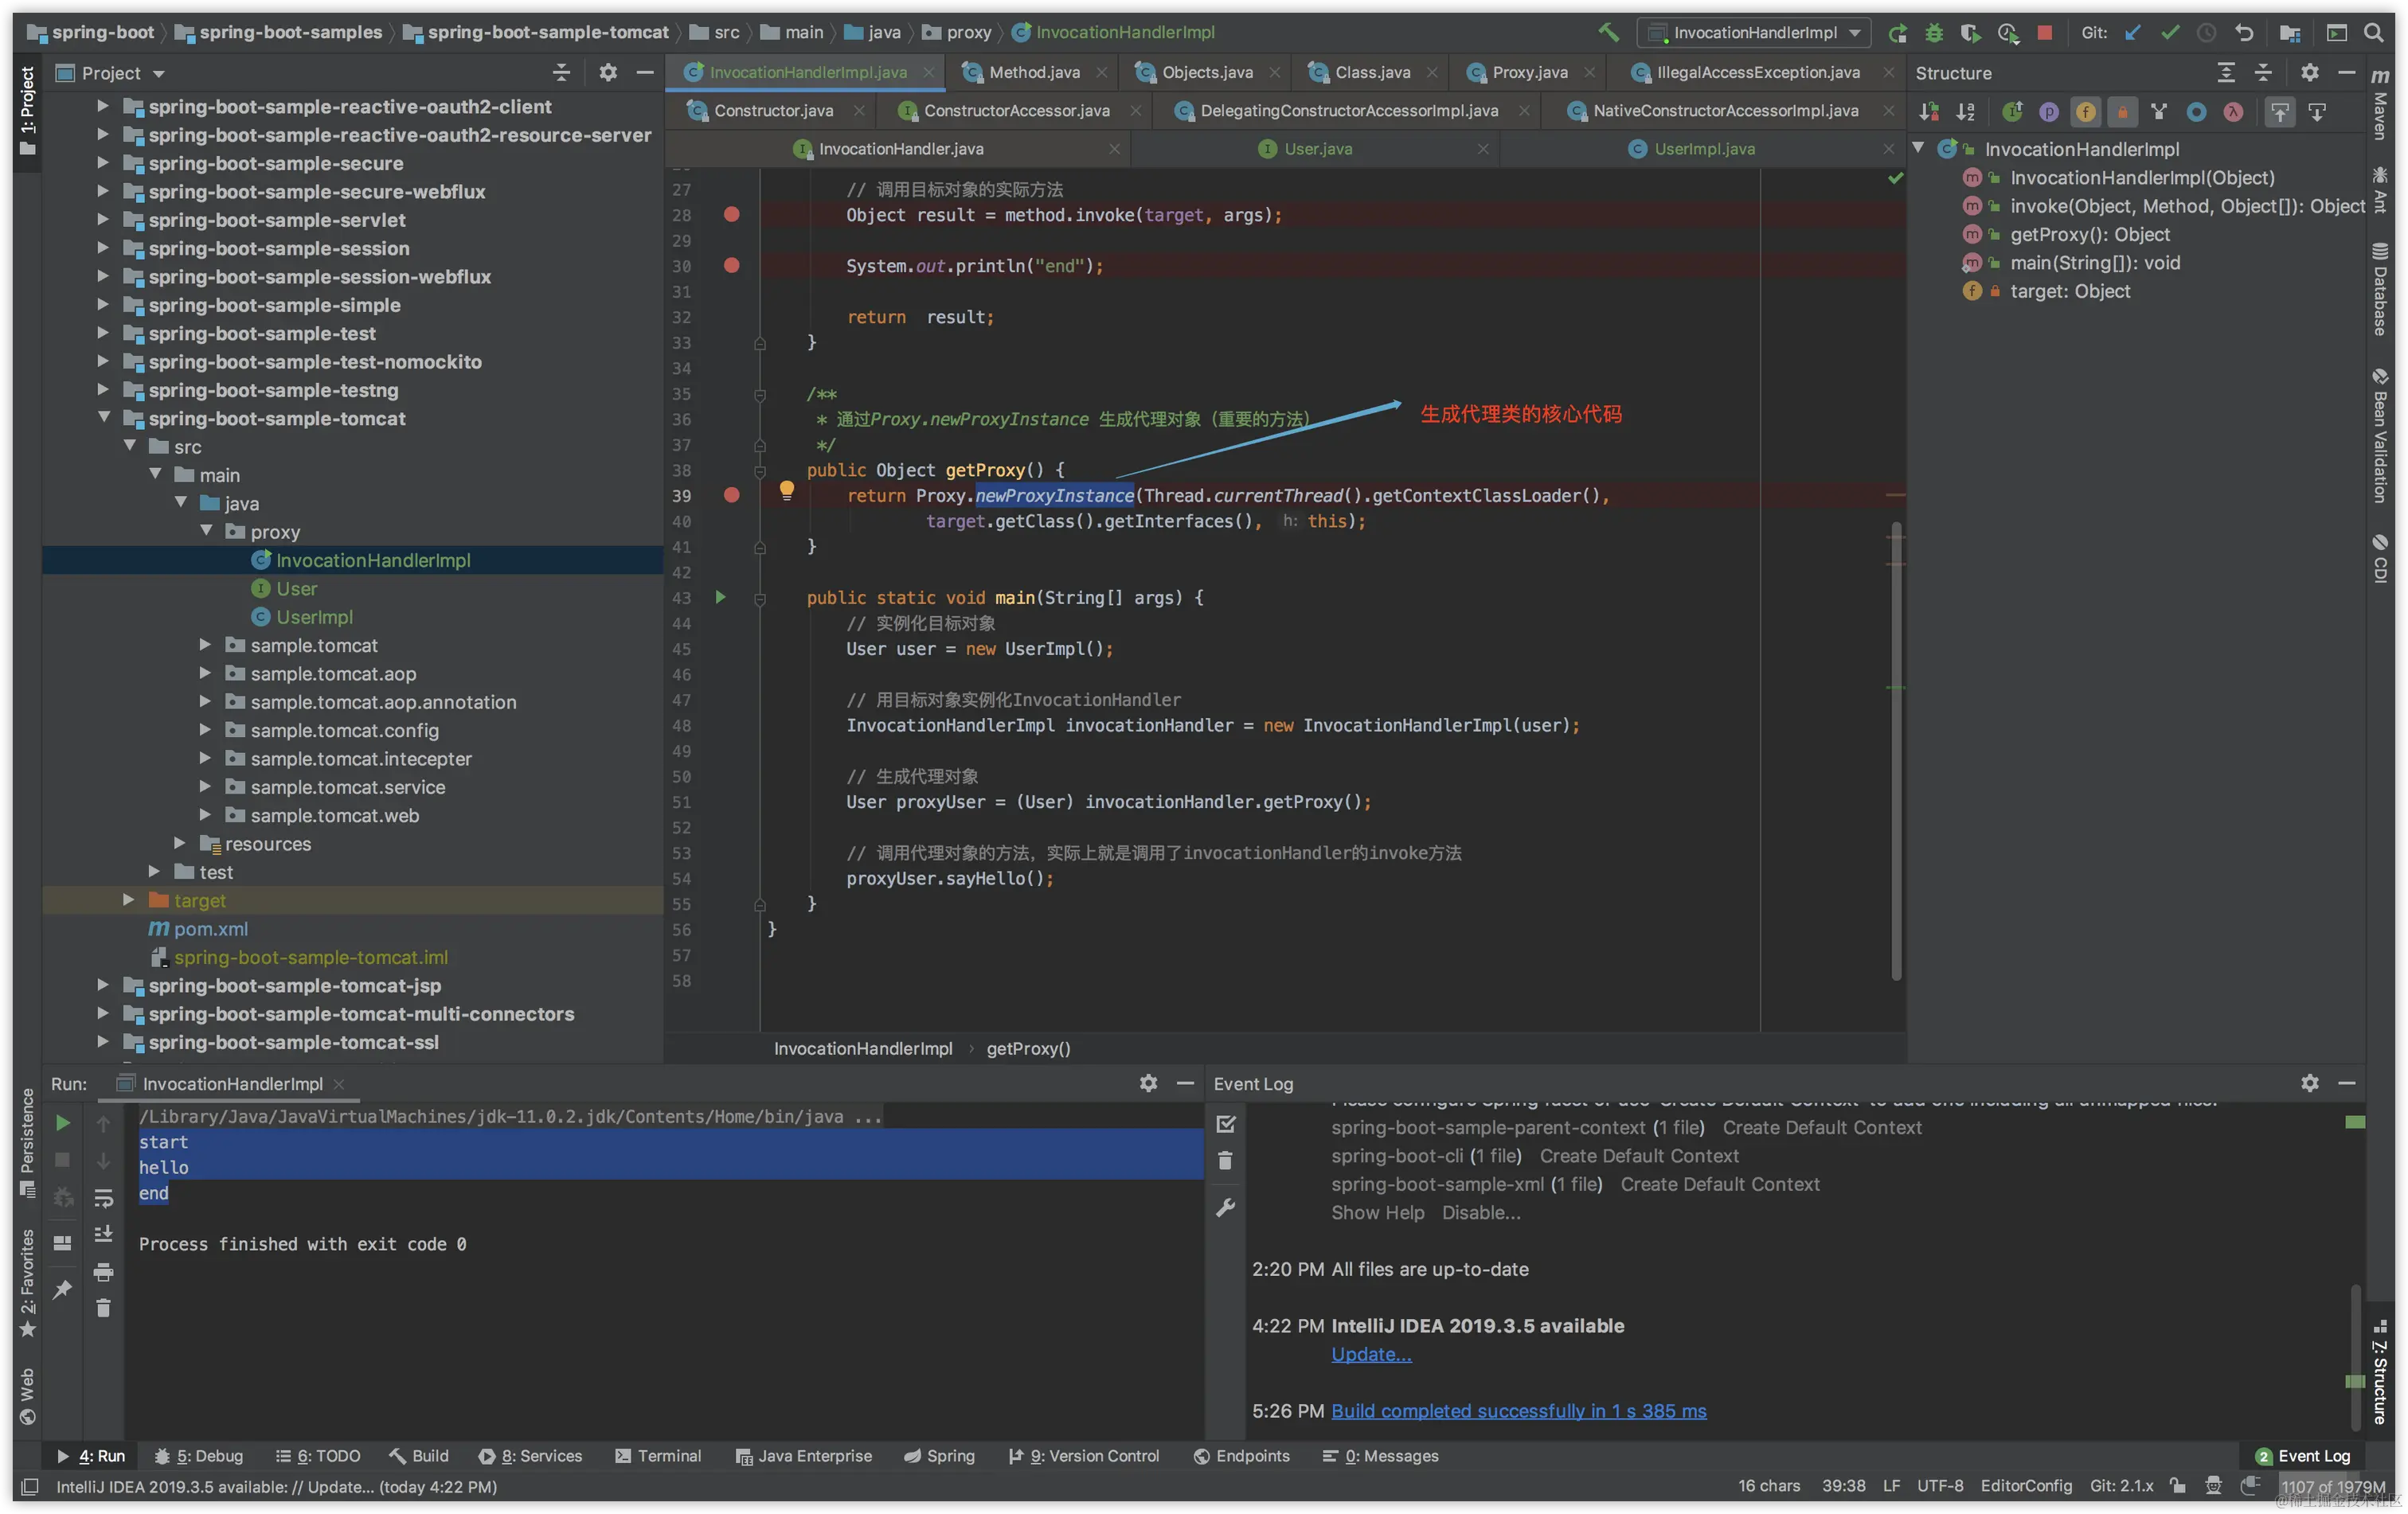Click the Git commit checkmark icon
This screenshot has width=2408, height=1514.
point(2170,32)
